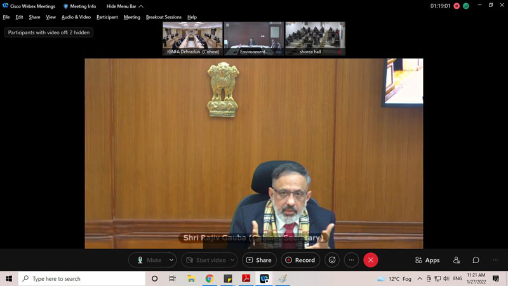The width and height of the screenshot is (508, 286).
Task: Open Adobe Acrobat from the taskbar
Action: [x=246, y=278]
